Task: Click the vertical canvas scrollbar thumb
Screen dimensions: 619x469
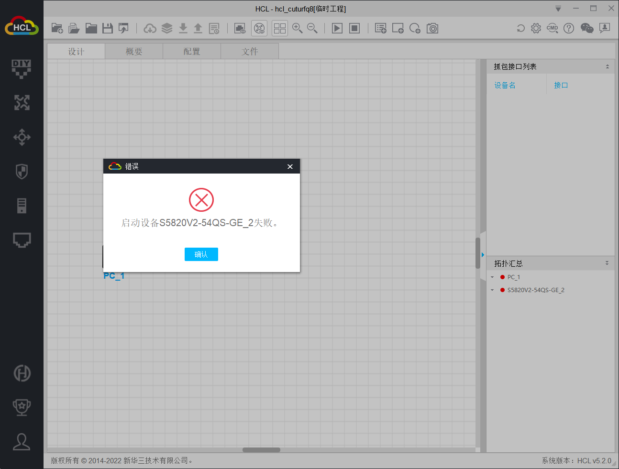Action: [x=478, y=253]
